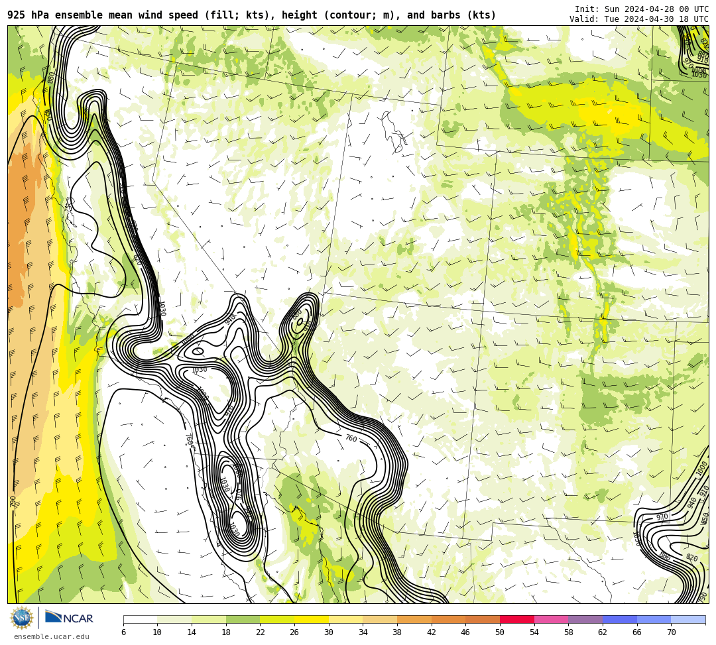716x645 pixels.
Task: Click the Valid: Tue 2024-04-30 18 UTC text
Action: click(x=639, y=19)
